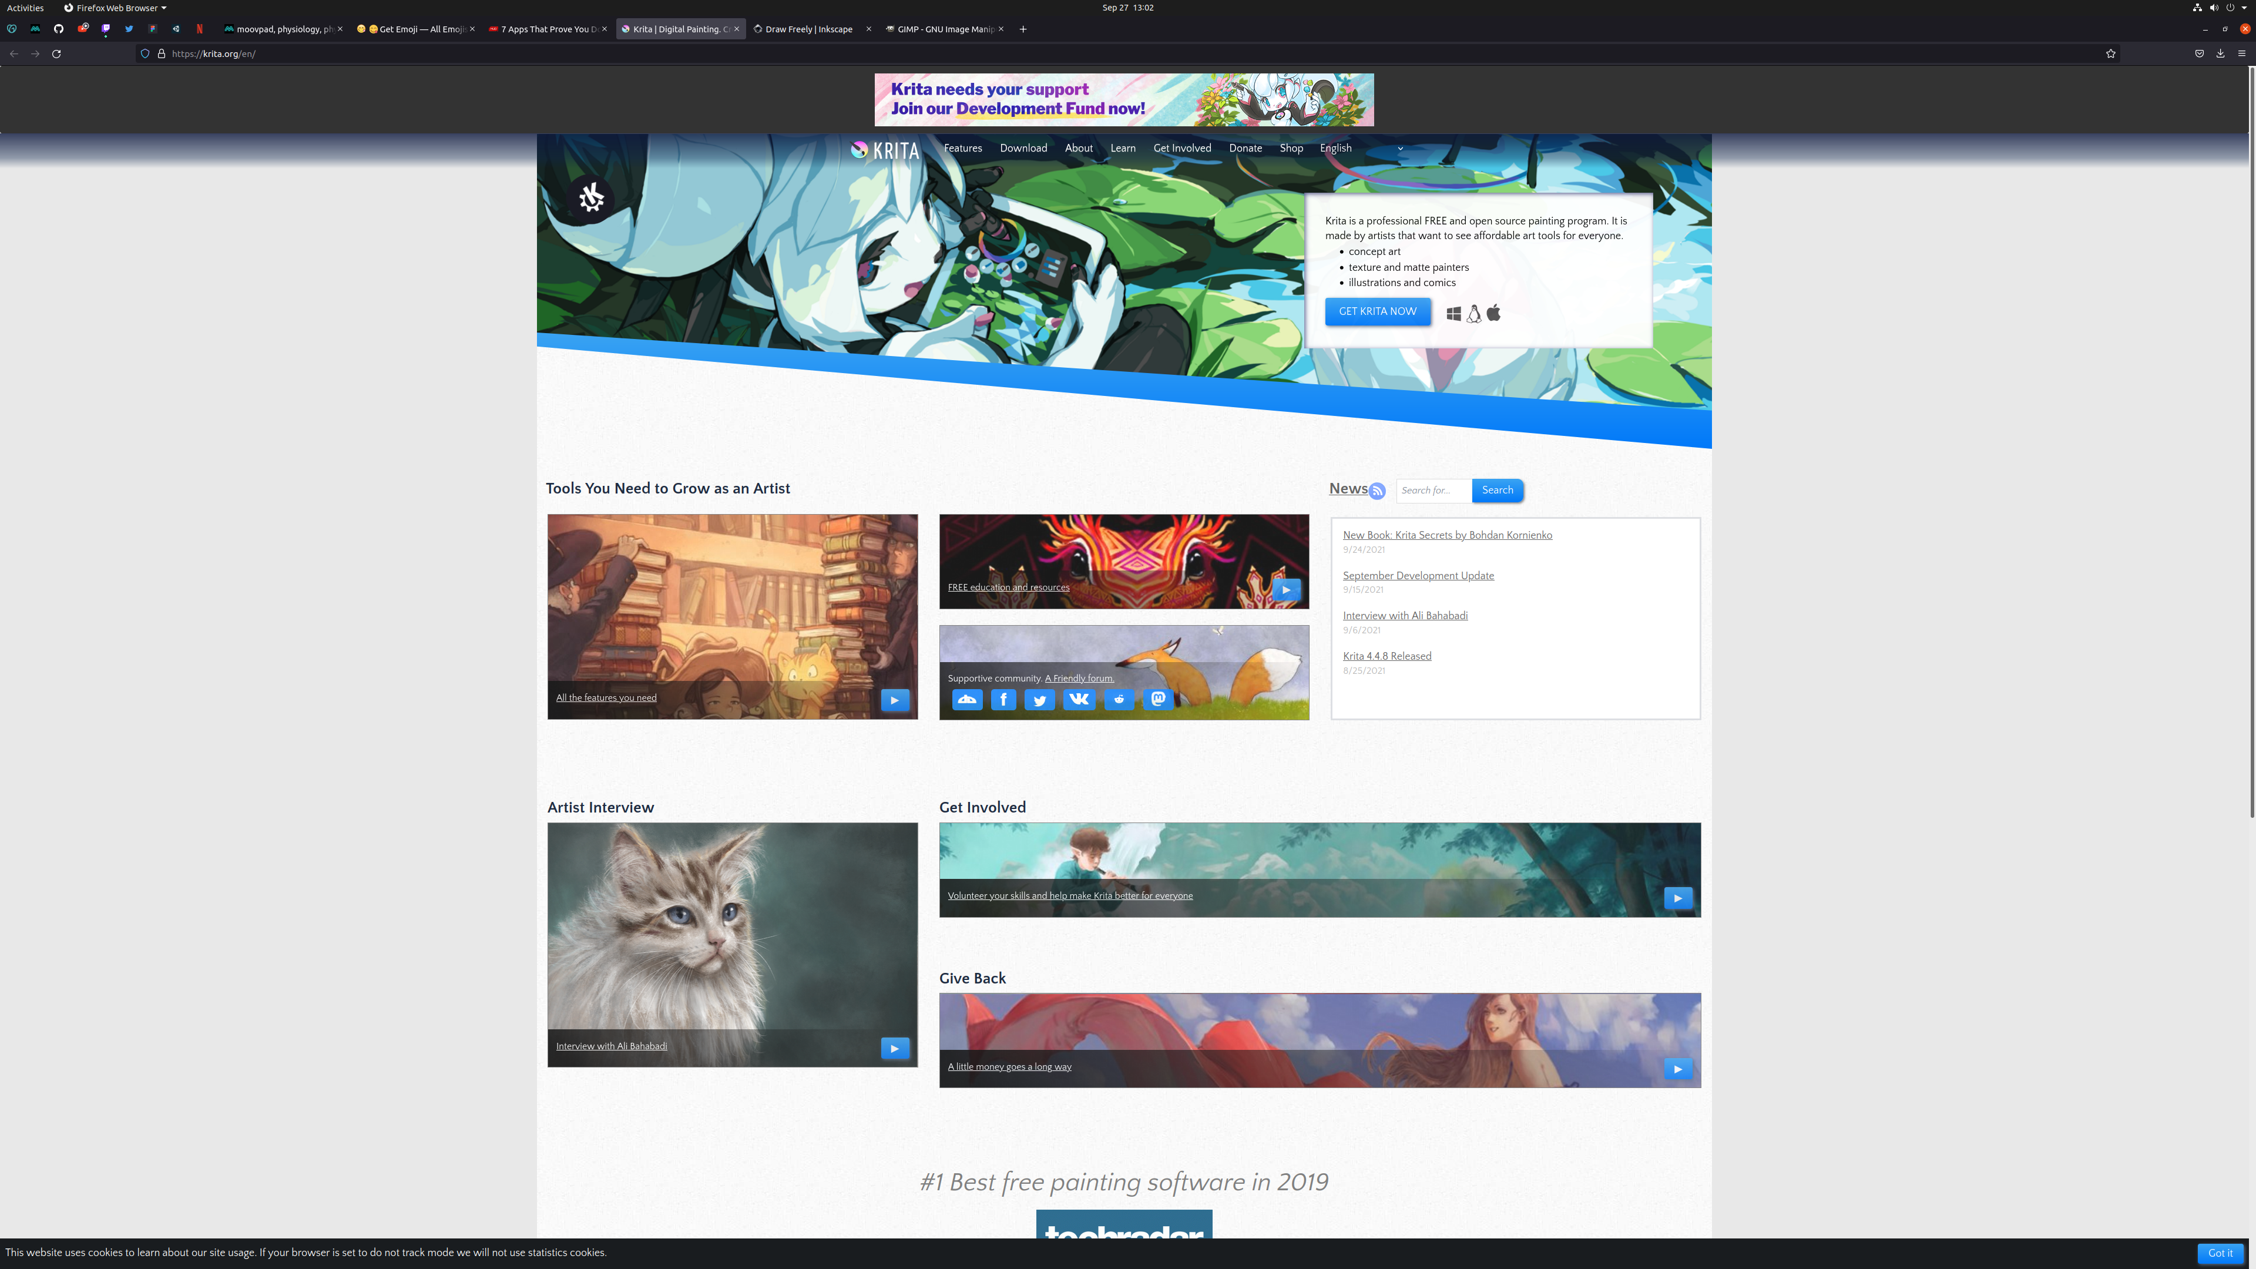Open the Krita Secrets book news link
Screen dimensions: 2256x1269
1448,535
